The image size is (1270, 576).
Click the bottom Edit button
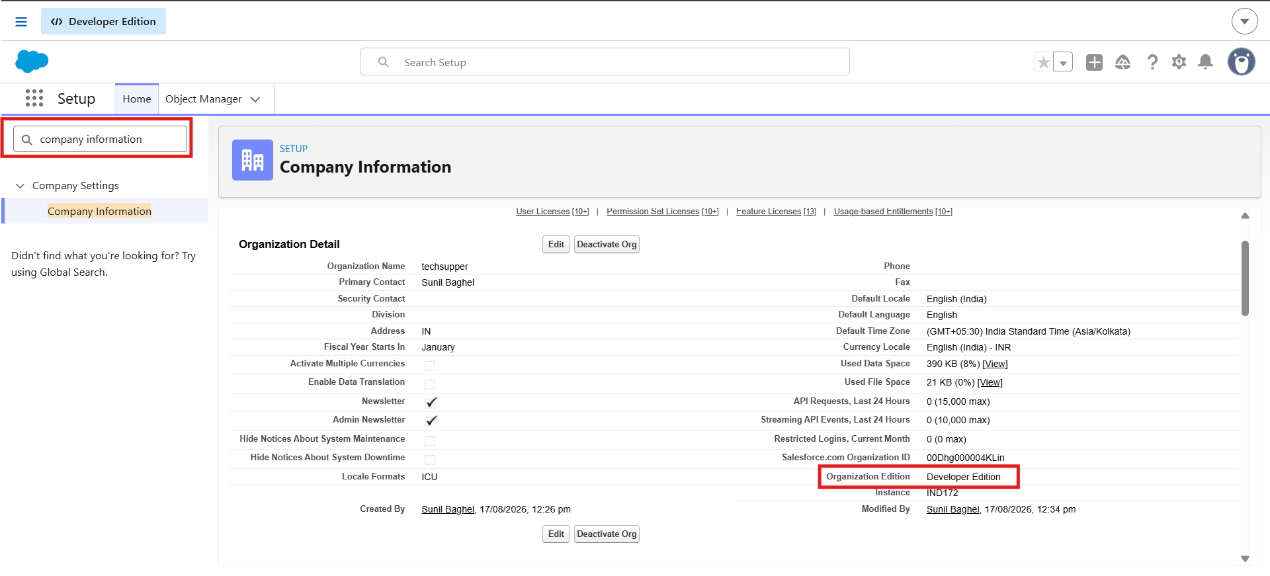pyautogui.click(x=556, y=534)
